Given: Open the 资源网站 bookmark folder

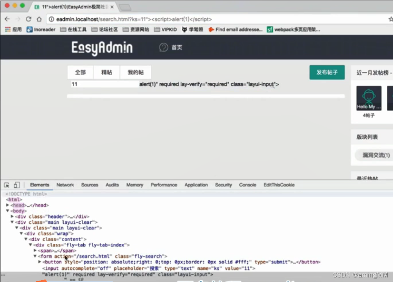Looking at the screenshot, I should pyautogui.click(x=136, y=29).
